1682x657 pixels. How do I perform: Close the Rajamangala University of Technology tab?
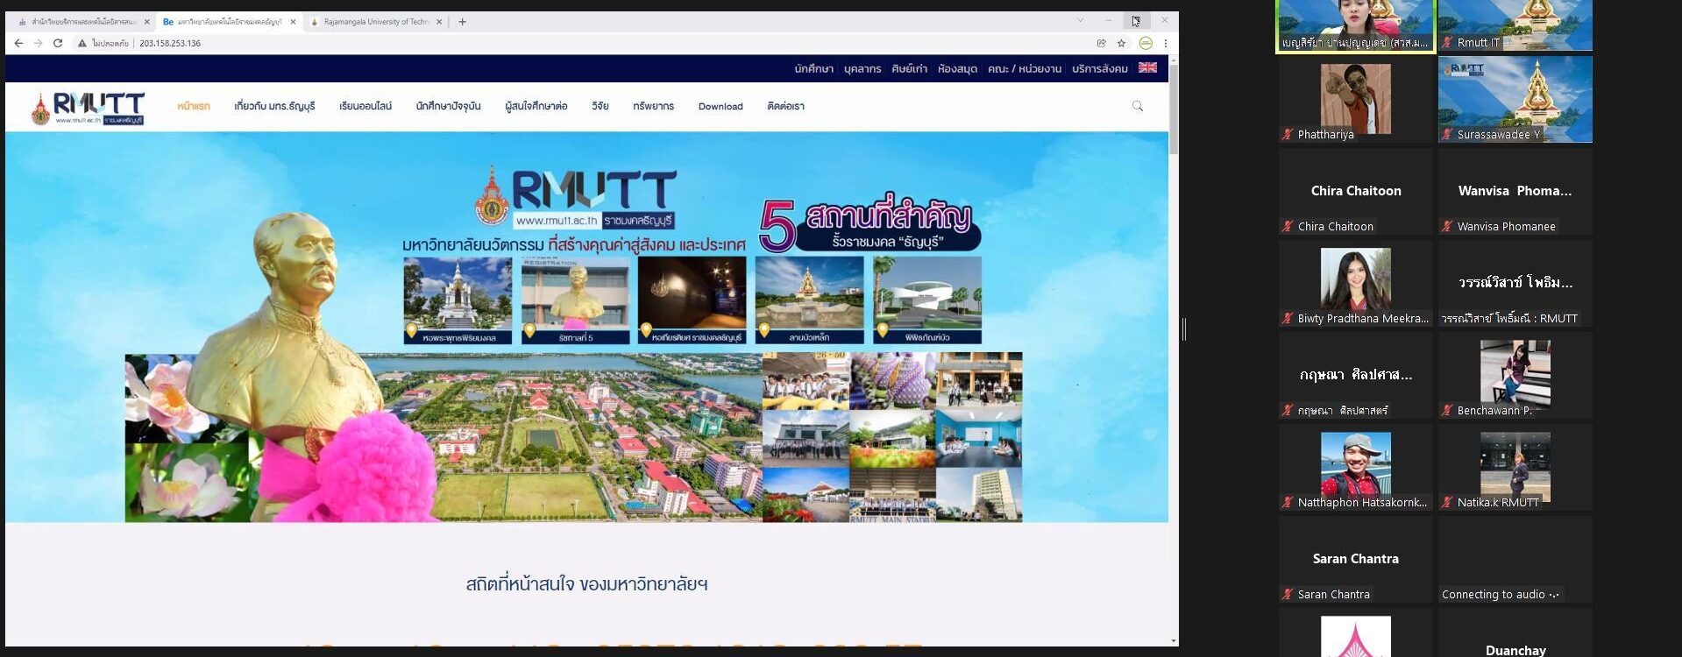(x=439, y=22)
